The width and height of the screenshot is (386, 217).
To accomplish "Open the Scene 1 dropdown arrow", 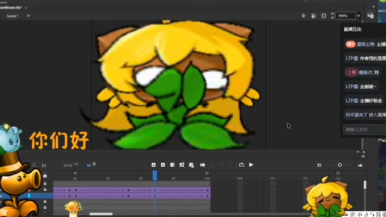I will pos(29,16).
